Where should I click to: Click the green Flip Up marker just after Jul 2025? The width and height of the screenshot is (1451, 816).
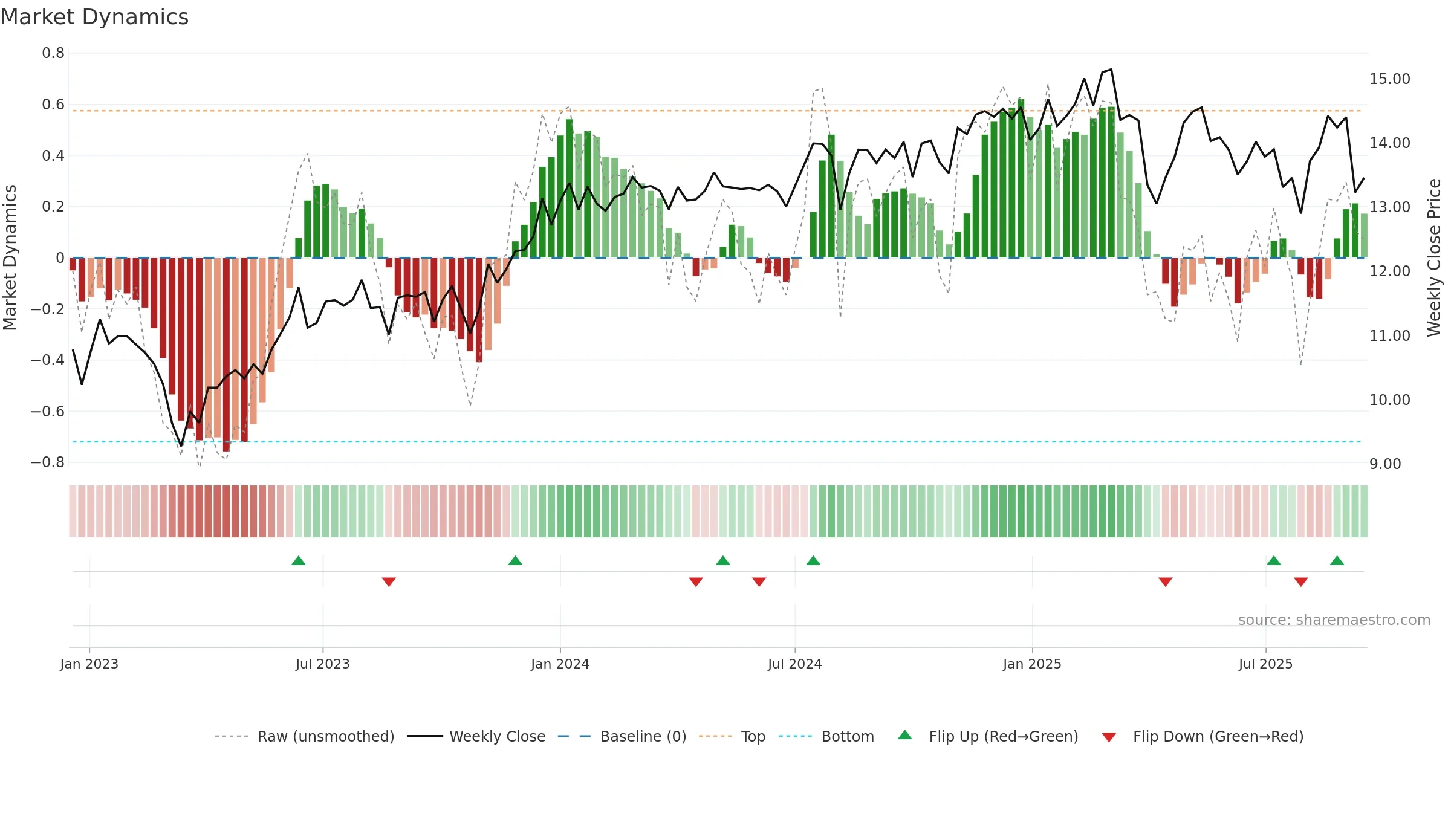[x=1274, y=560]
